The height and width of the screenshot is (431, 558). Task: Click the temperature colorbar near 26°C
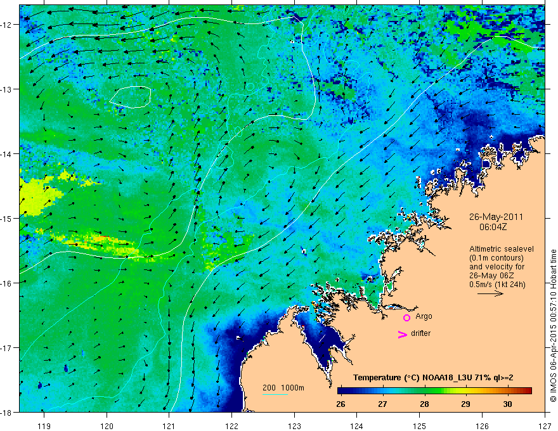pyautogui.click(x=341, y=391)
